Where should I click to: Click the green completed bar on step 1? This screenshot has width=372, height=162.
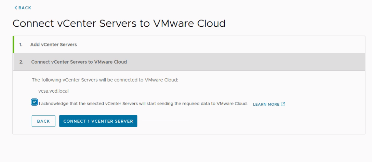(x=13, y=44)
